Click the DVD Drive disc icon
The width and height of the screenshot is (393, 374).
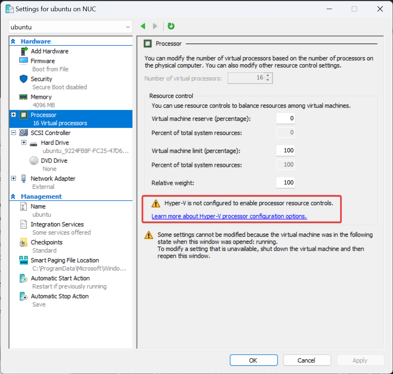pyautogui.click(x=34, y=161)
